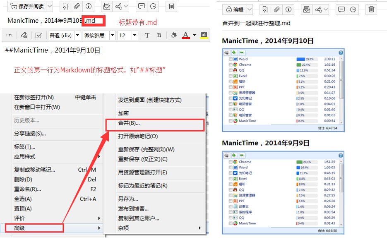This screenshot has width=387, height=242.
Task: Check PPT box in 9月9日 list
Action: coord(230,201)
